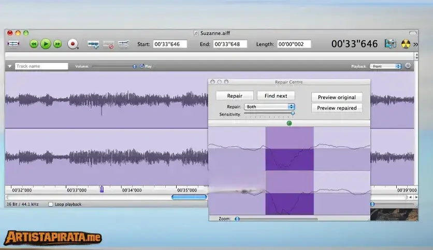Click the large 00'33"646 time display
This screenshot has height=250, width=433.
pyautogui.click(x=354, y=44)
